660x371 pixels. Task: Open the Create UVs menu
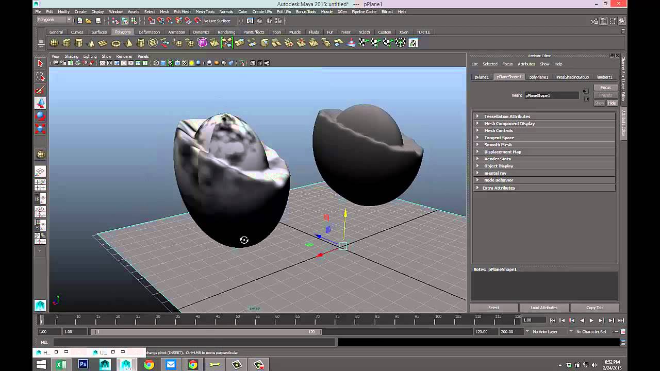coord(262,11)
